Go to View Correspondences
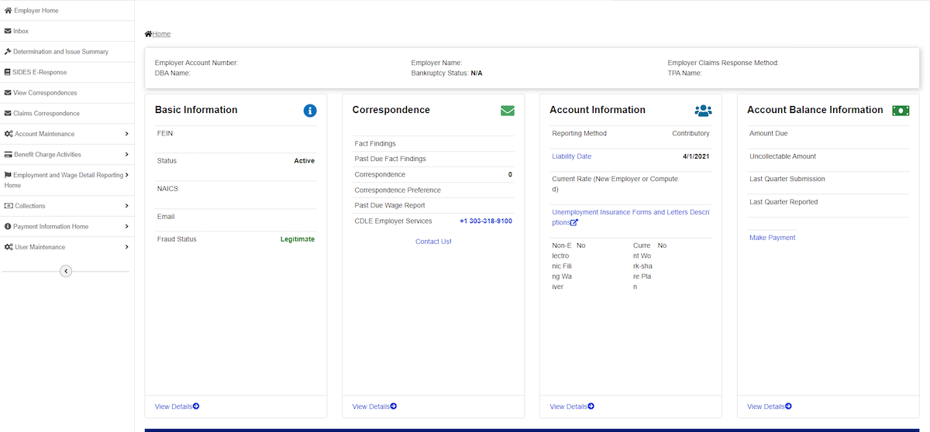 click(x=45, y=93)
